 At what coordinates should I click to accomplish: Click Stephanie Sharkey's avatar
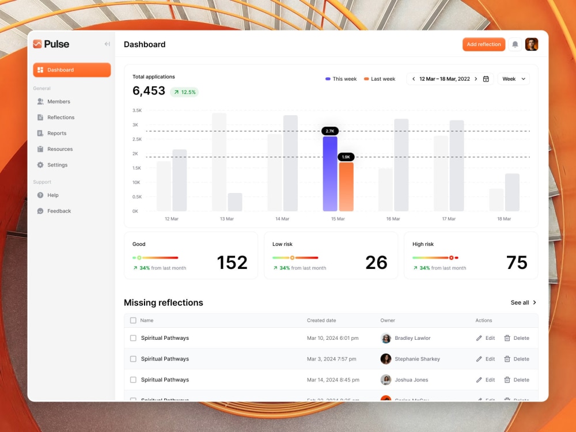[386, 359]
